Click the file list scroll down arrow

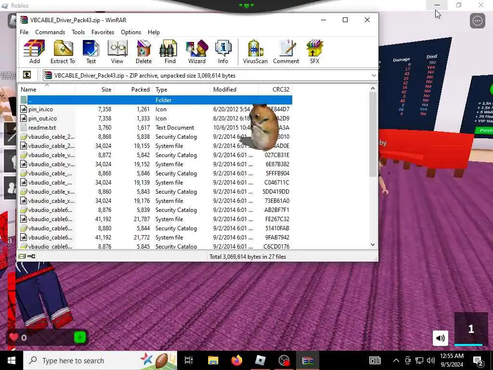pyautogui.click(x=373, y=244)
